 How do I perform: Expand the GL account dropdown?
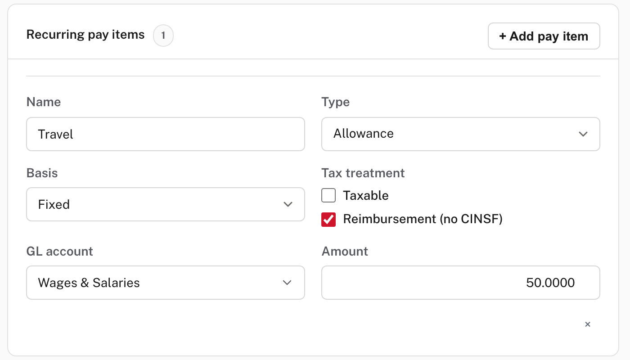point(166,283)
